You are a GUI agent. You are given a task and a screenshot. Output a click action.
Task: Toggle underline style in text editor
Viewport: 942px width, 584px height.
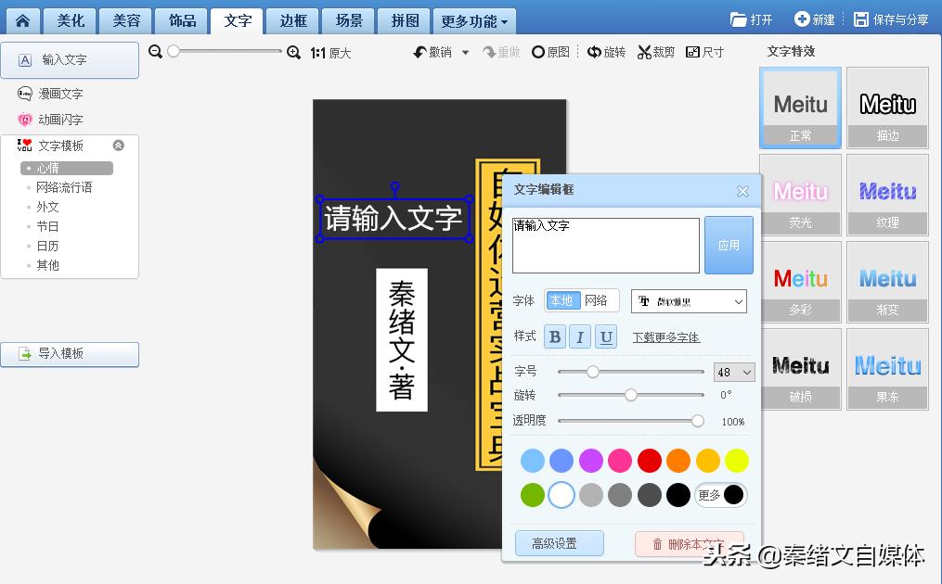point(606,336)
